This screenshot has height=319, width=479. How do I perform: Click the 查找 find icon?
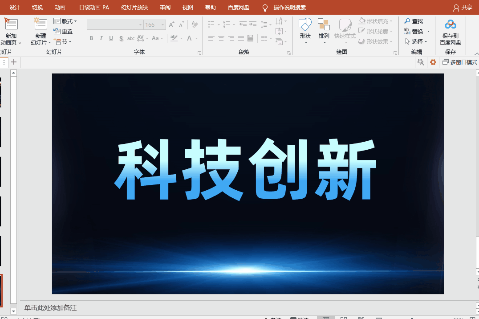point(407,21)
